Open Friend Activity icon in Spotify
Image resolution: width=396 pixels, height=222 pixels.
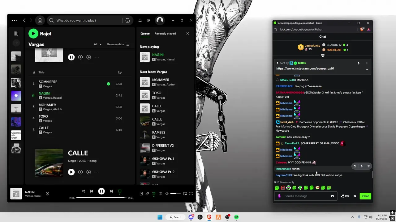point(148,20)
